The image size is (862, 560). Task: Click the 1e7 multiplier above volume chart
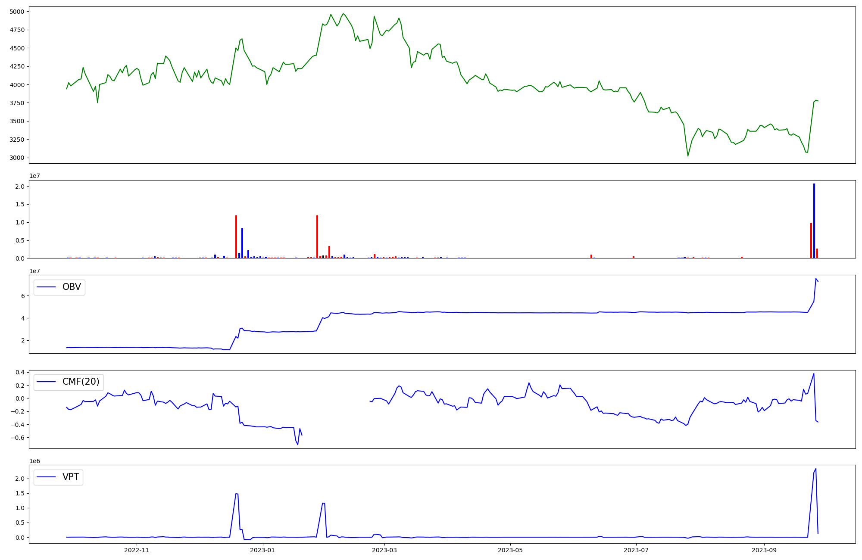[34, 176]
